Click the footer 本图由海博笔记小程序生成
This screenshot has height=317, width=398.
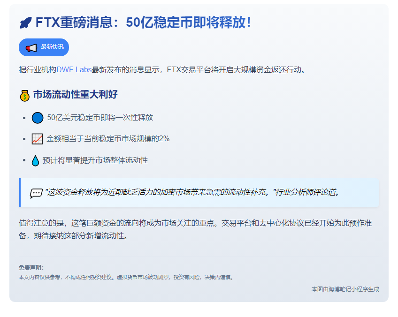pos(345,289)
